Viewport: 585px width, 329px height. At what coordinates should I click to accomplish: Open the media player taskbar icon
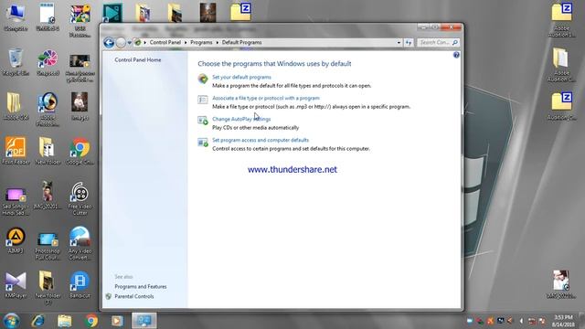coord(117,321)
